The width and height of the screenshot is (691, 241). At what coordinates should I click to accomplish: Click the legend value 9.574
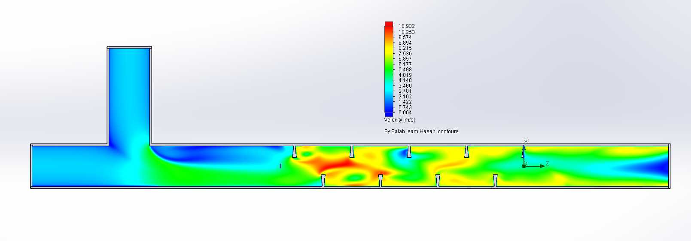pos(405,37)
